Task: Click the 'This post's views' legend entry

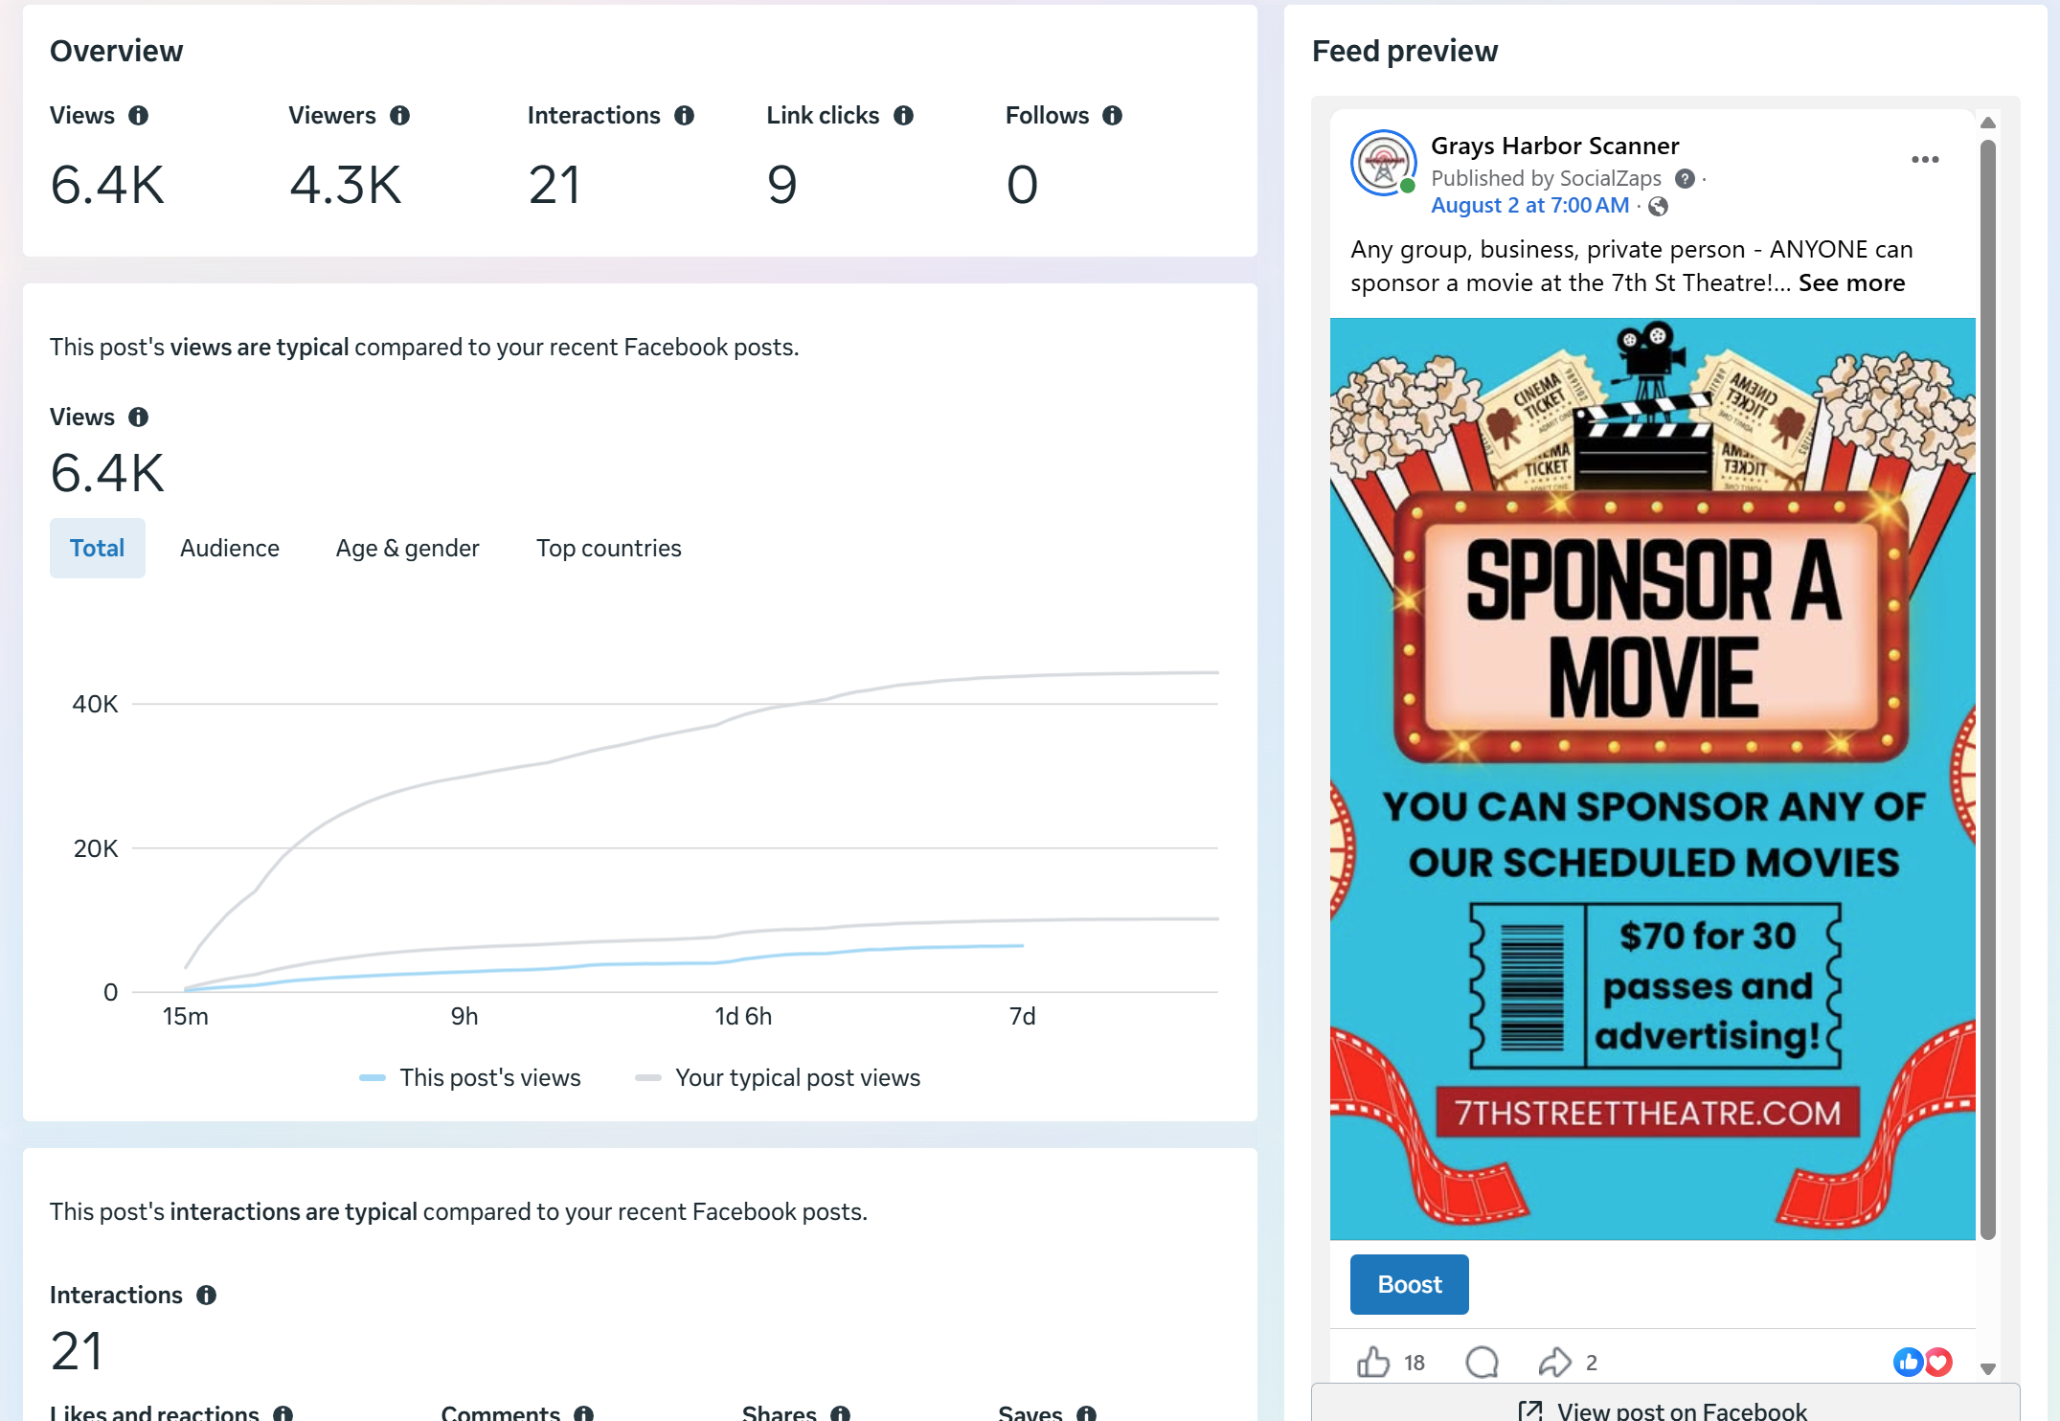Action: pyautogui.click(x=469, y=1078)
